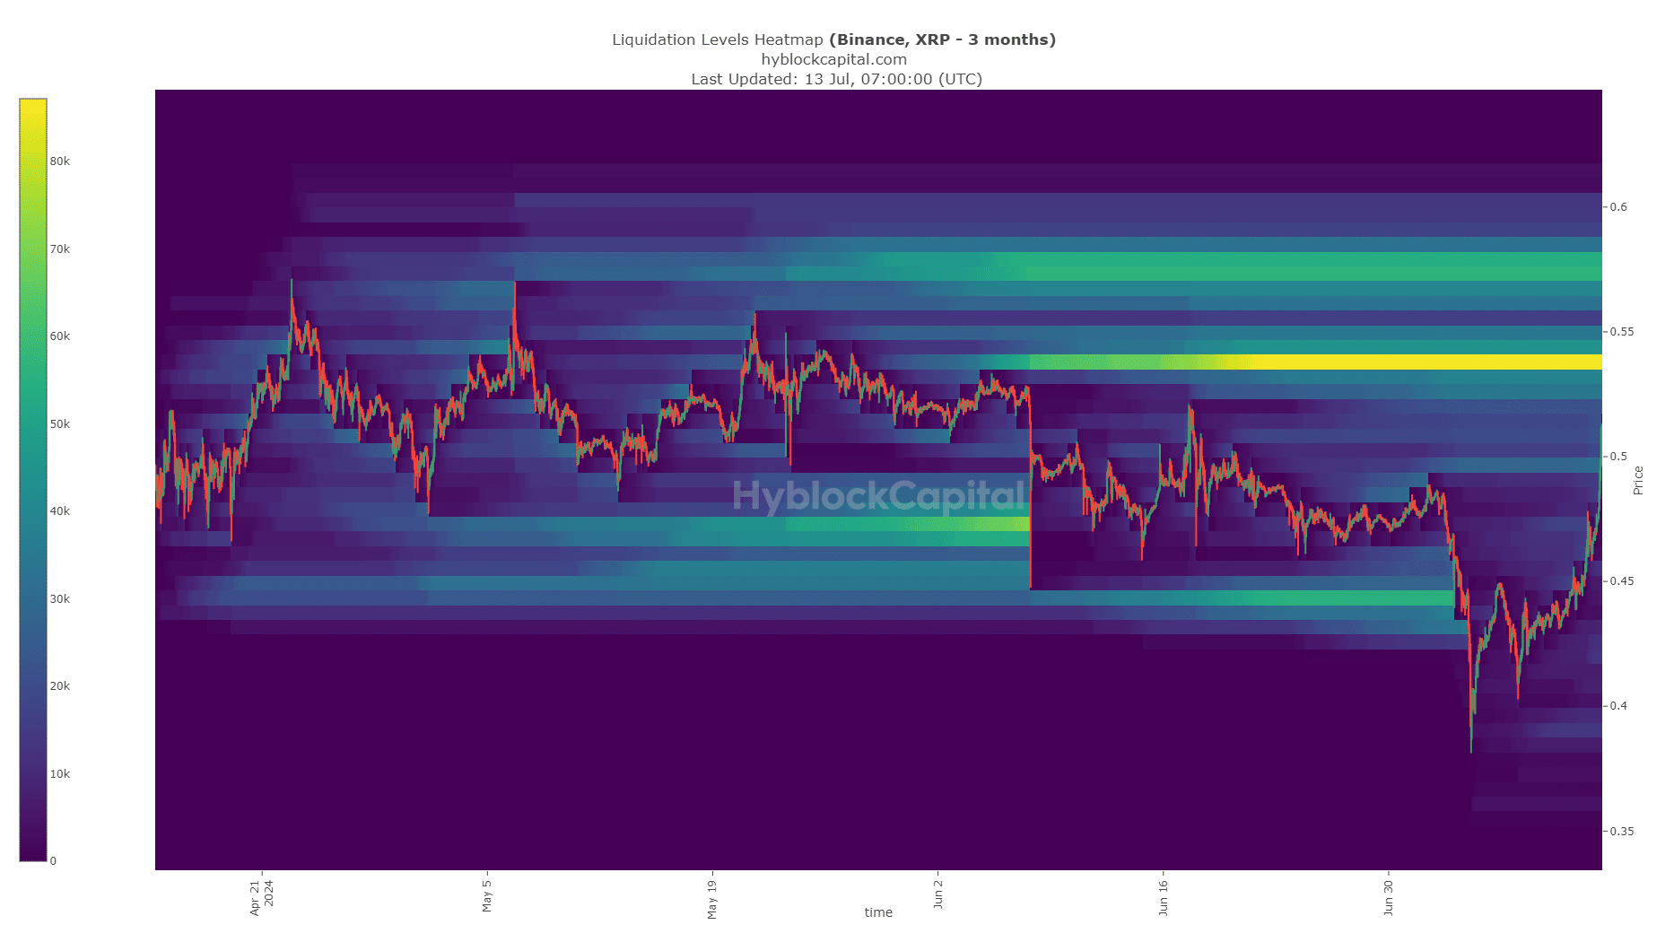Click the 0.5 price axis label
1674x942 pixels.
click(1618, 457)
